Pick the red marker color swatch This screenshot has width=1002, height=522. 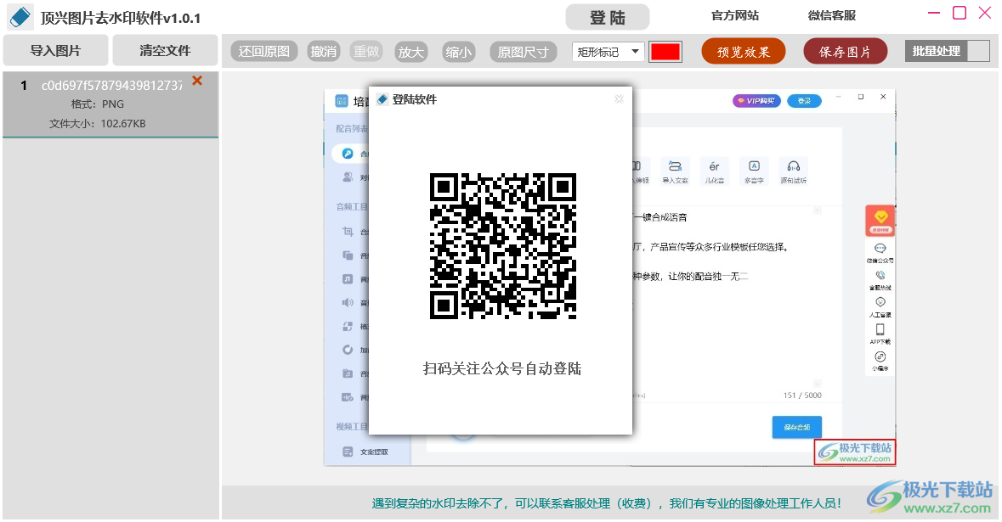pyautogui.click(x=665, y=52)
